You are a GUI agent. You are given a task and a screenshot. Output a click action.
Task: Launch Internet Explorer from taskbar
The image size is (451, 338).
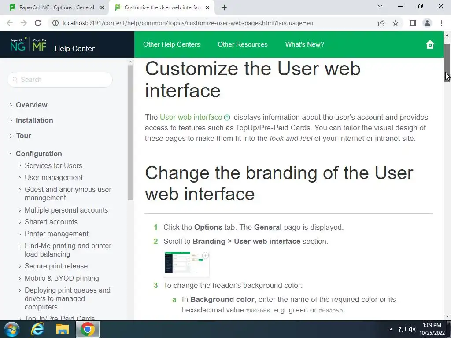pos(37,329)
